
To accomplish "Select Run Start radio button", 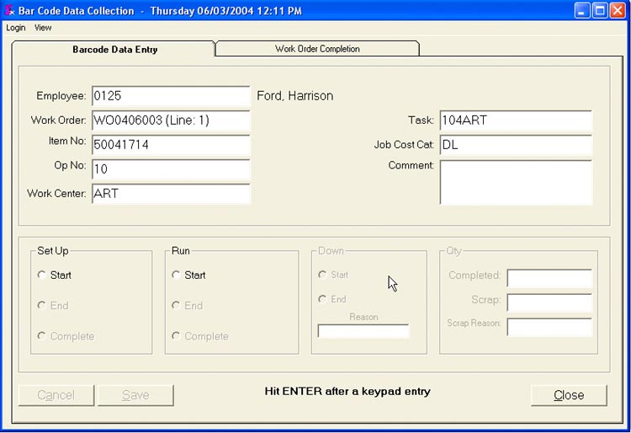I will [x=176, y=275].
